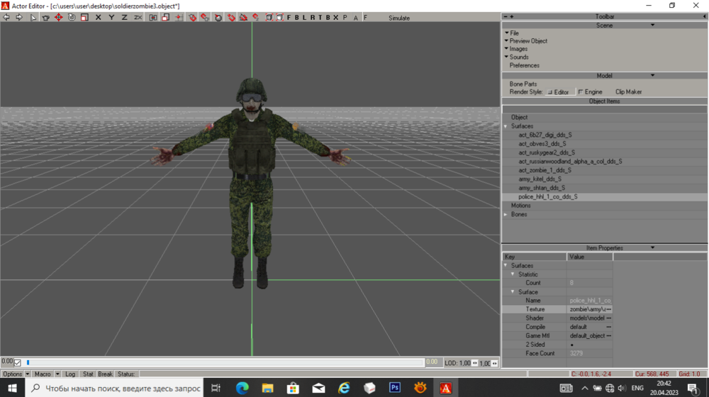This screenshot has height=397, width=709.
Task: Activate the Rotate tool in the toolbar
Action: point(72,18)
